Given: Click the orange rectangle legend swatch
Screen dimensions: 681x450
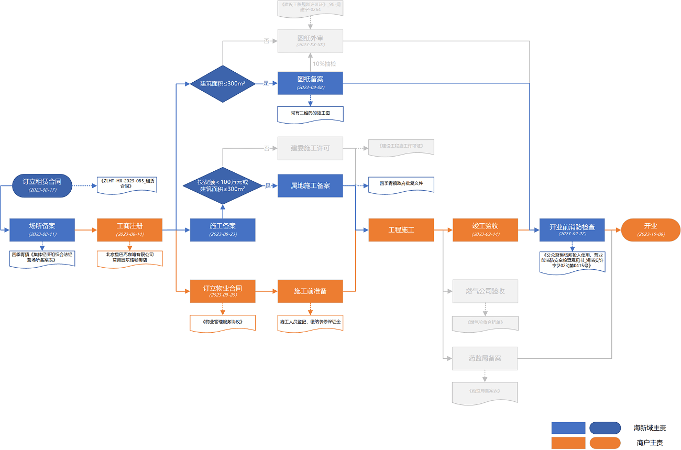Looking at the screenshot, I should [568, 443].
